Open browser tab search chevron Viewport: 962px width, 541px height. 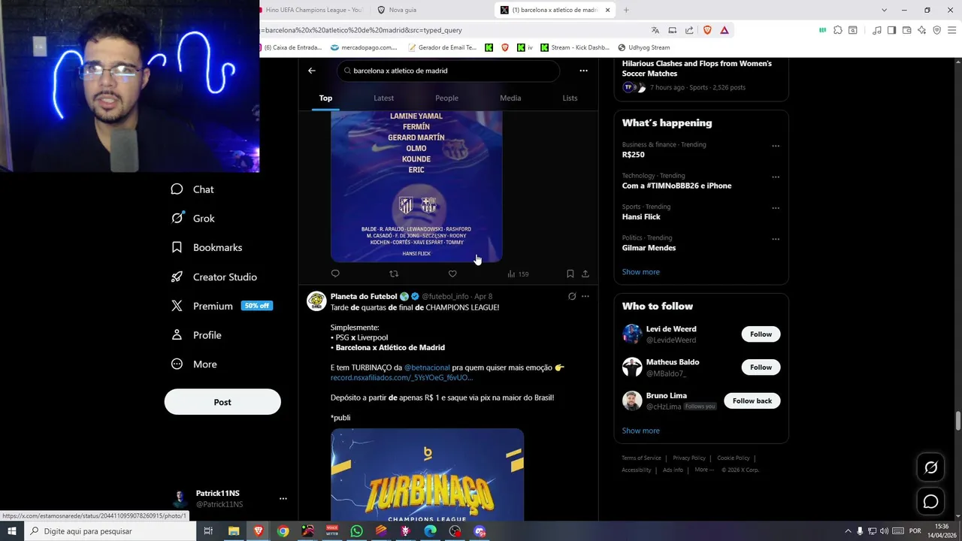884,10
